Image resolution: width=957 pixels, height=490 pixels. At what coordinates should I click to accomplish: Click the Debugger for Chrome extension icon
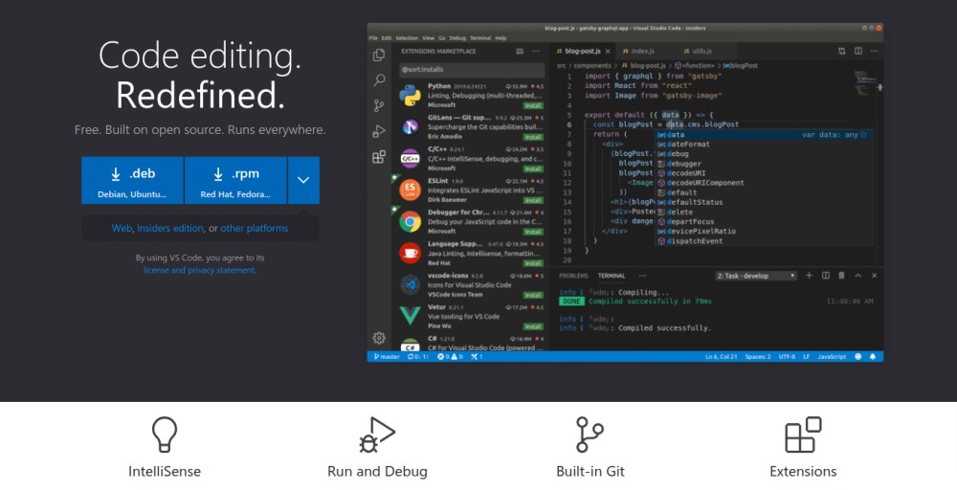tap(411, 221)
